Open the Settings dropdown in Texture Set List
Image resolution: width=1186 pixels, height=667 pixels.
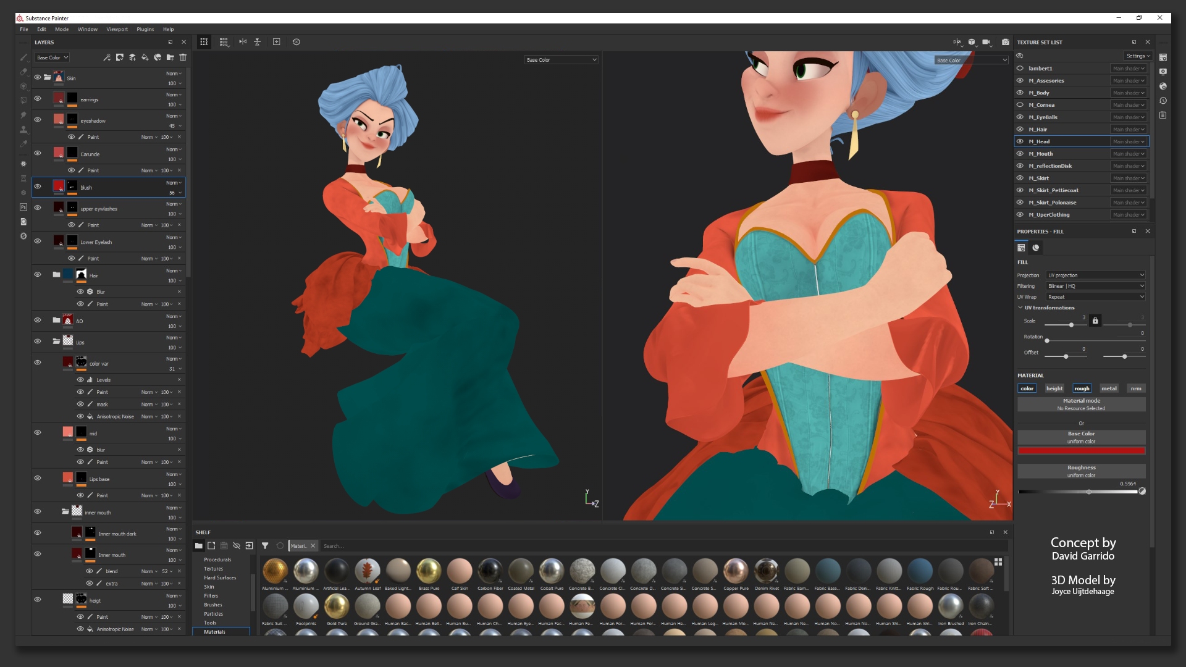[x=1138, y=56]
